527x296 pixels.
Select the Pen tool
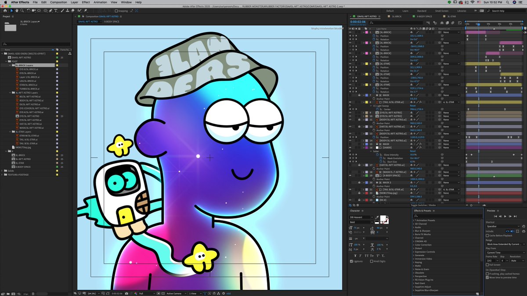pos(51,11)
